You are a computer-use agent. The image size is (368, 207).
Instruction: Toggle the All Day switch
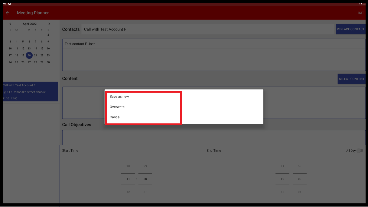[359, 151]
